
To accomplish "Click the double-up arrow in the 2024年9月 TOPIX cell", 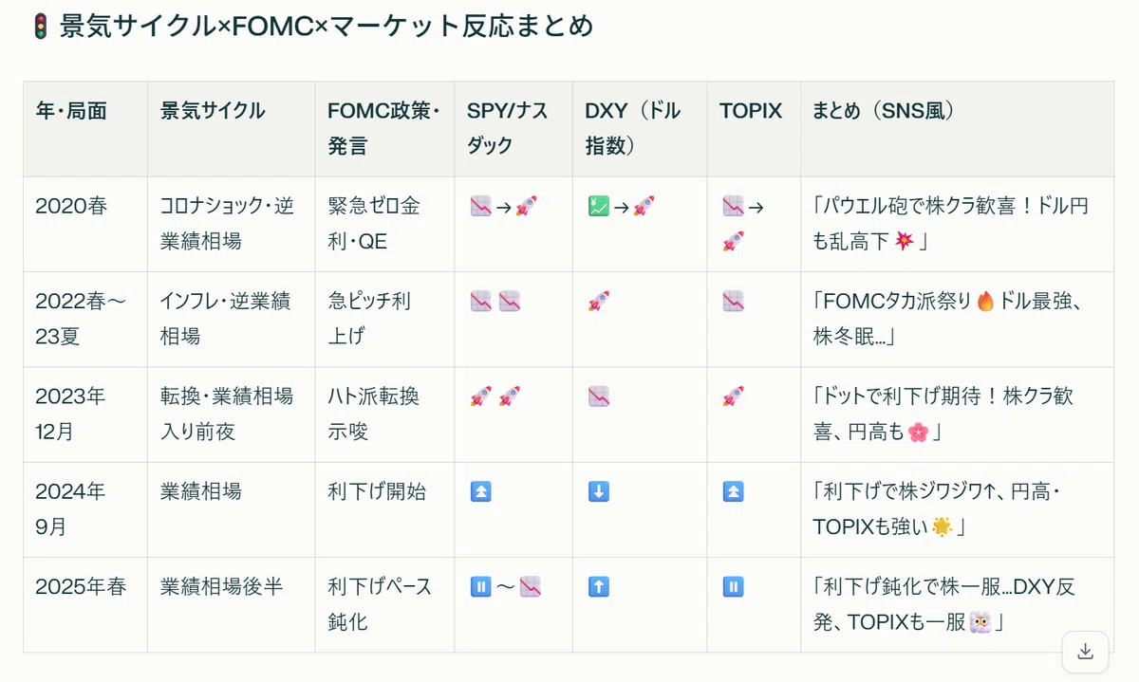I will [x=732, y=491].
